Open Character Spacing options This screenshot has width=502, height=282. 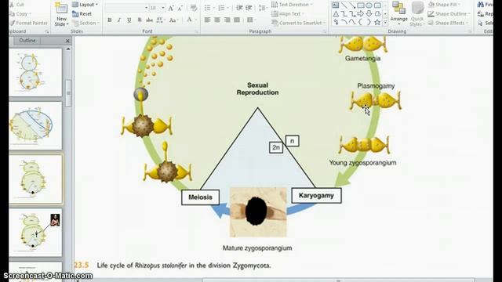coord(160,20)
